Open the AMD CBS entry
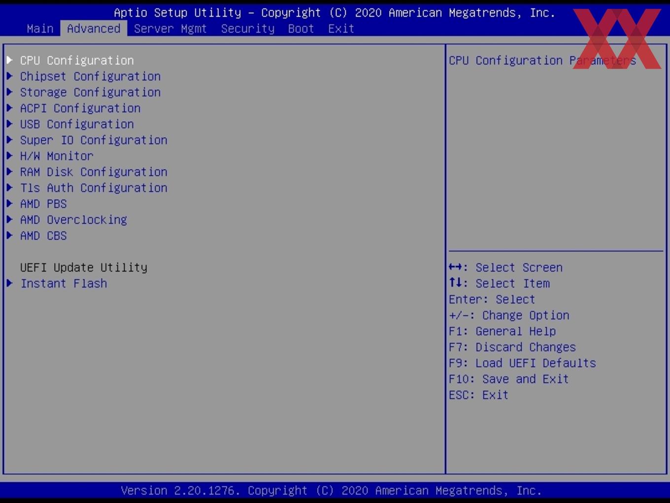This screenshot has width=670, height=503. 43,236
